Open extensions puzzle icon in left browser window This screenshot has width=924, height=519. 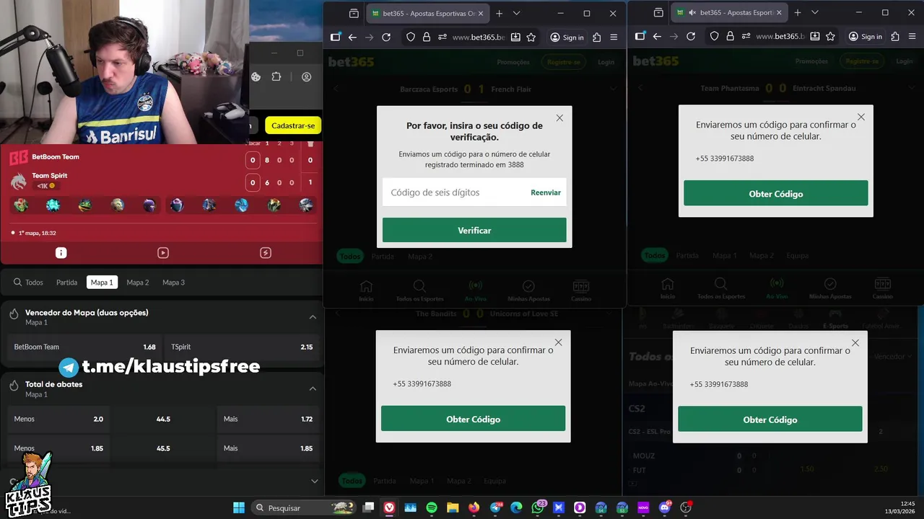click(x=597, y=37)
